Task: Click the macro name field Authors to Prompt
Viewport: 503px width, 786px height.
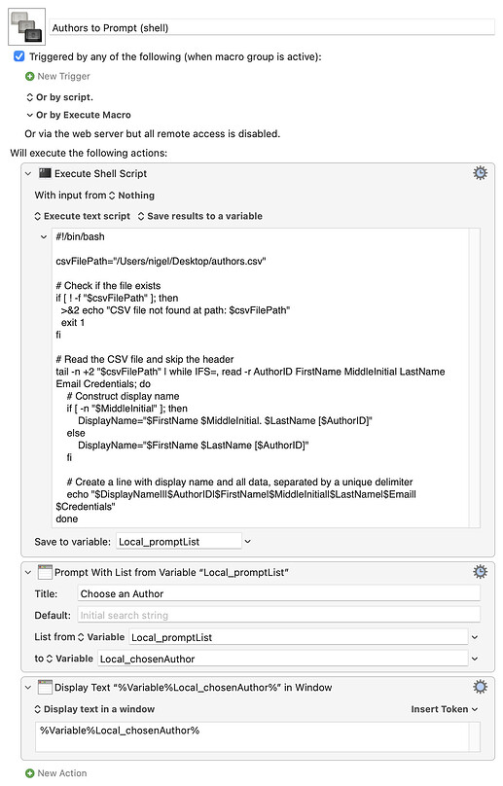Action: point(272,27)
